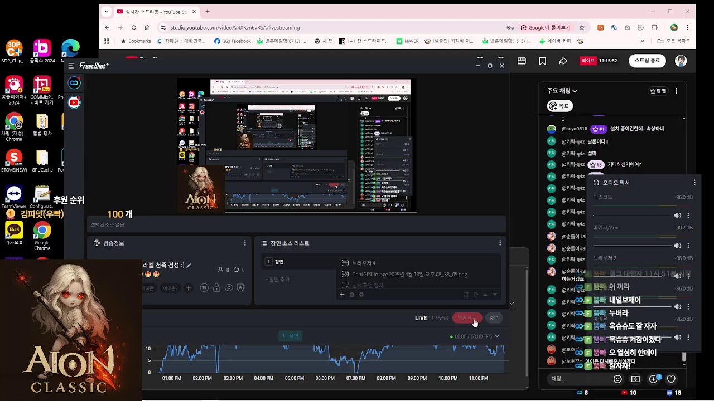Toggle the fan-only star icon
Screen dimensions: 714x401
(241, 288)
